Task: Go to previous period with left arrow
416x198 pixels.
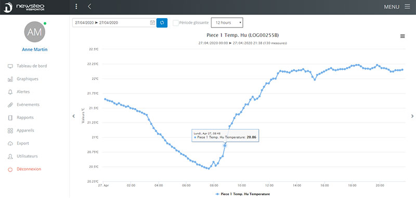Action: pyautogui.click(x=74, y=116)
